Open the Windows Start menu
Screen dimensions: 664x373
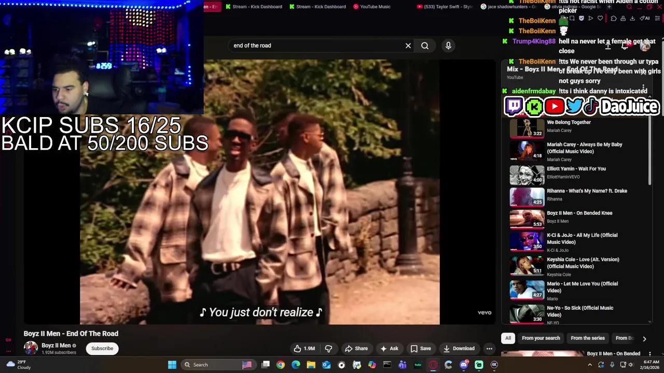172,365
